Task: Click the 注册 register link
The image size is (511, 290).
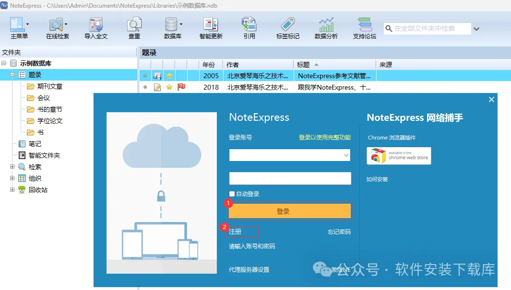Action: coord(235,232)
